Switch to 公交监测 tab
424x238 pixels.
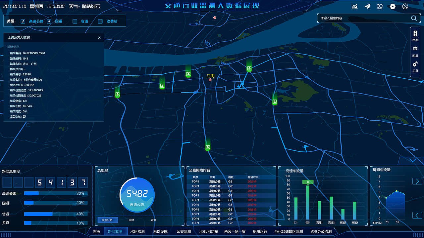click(x=184, y=231)
